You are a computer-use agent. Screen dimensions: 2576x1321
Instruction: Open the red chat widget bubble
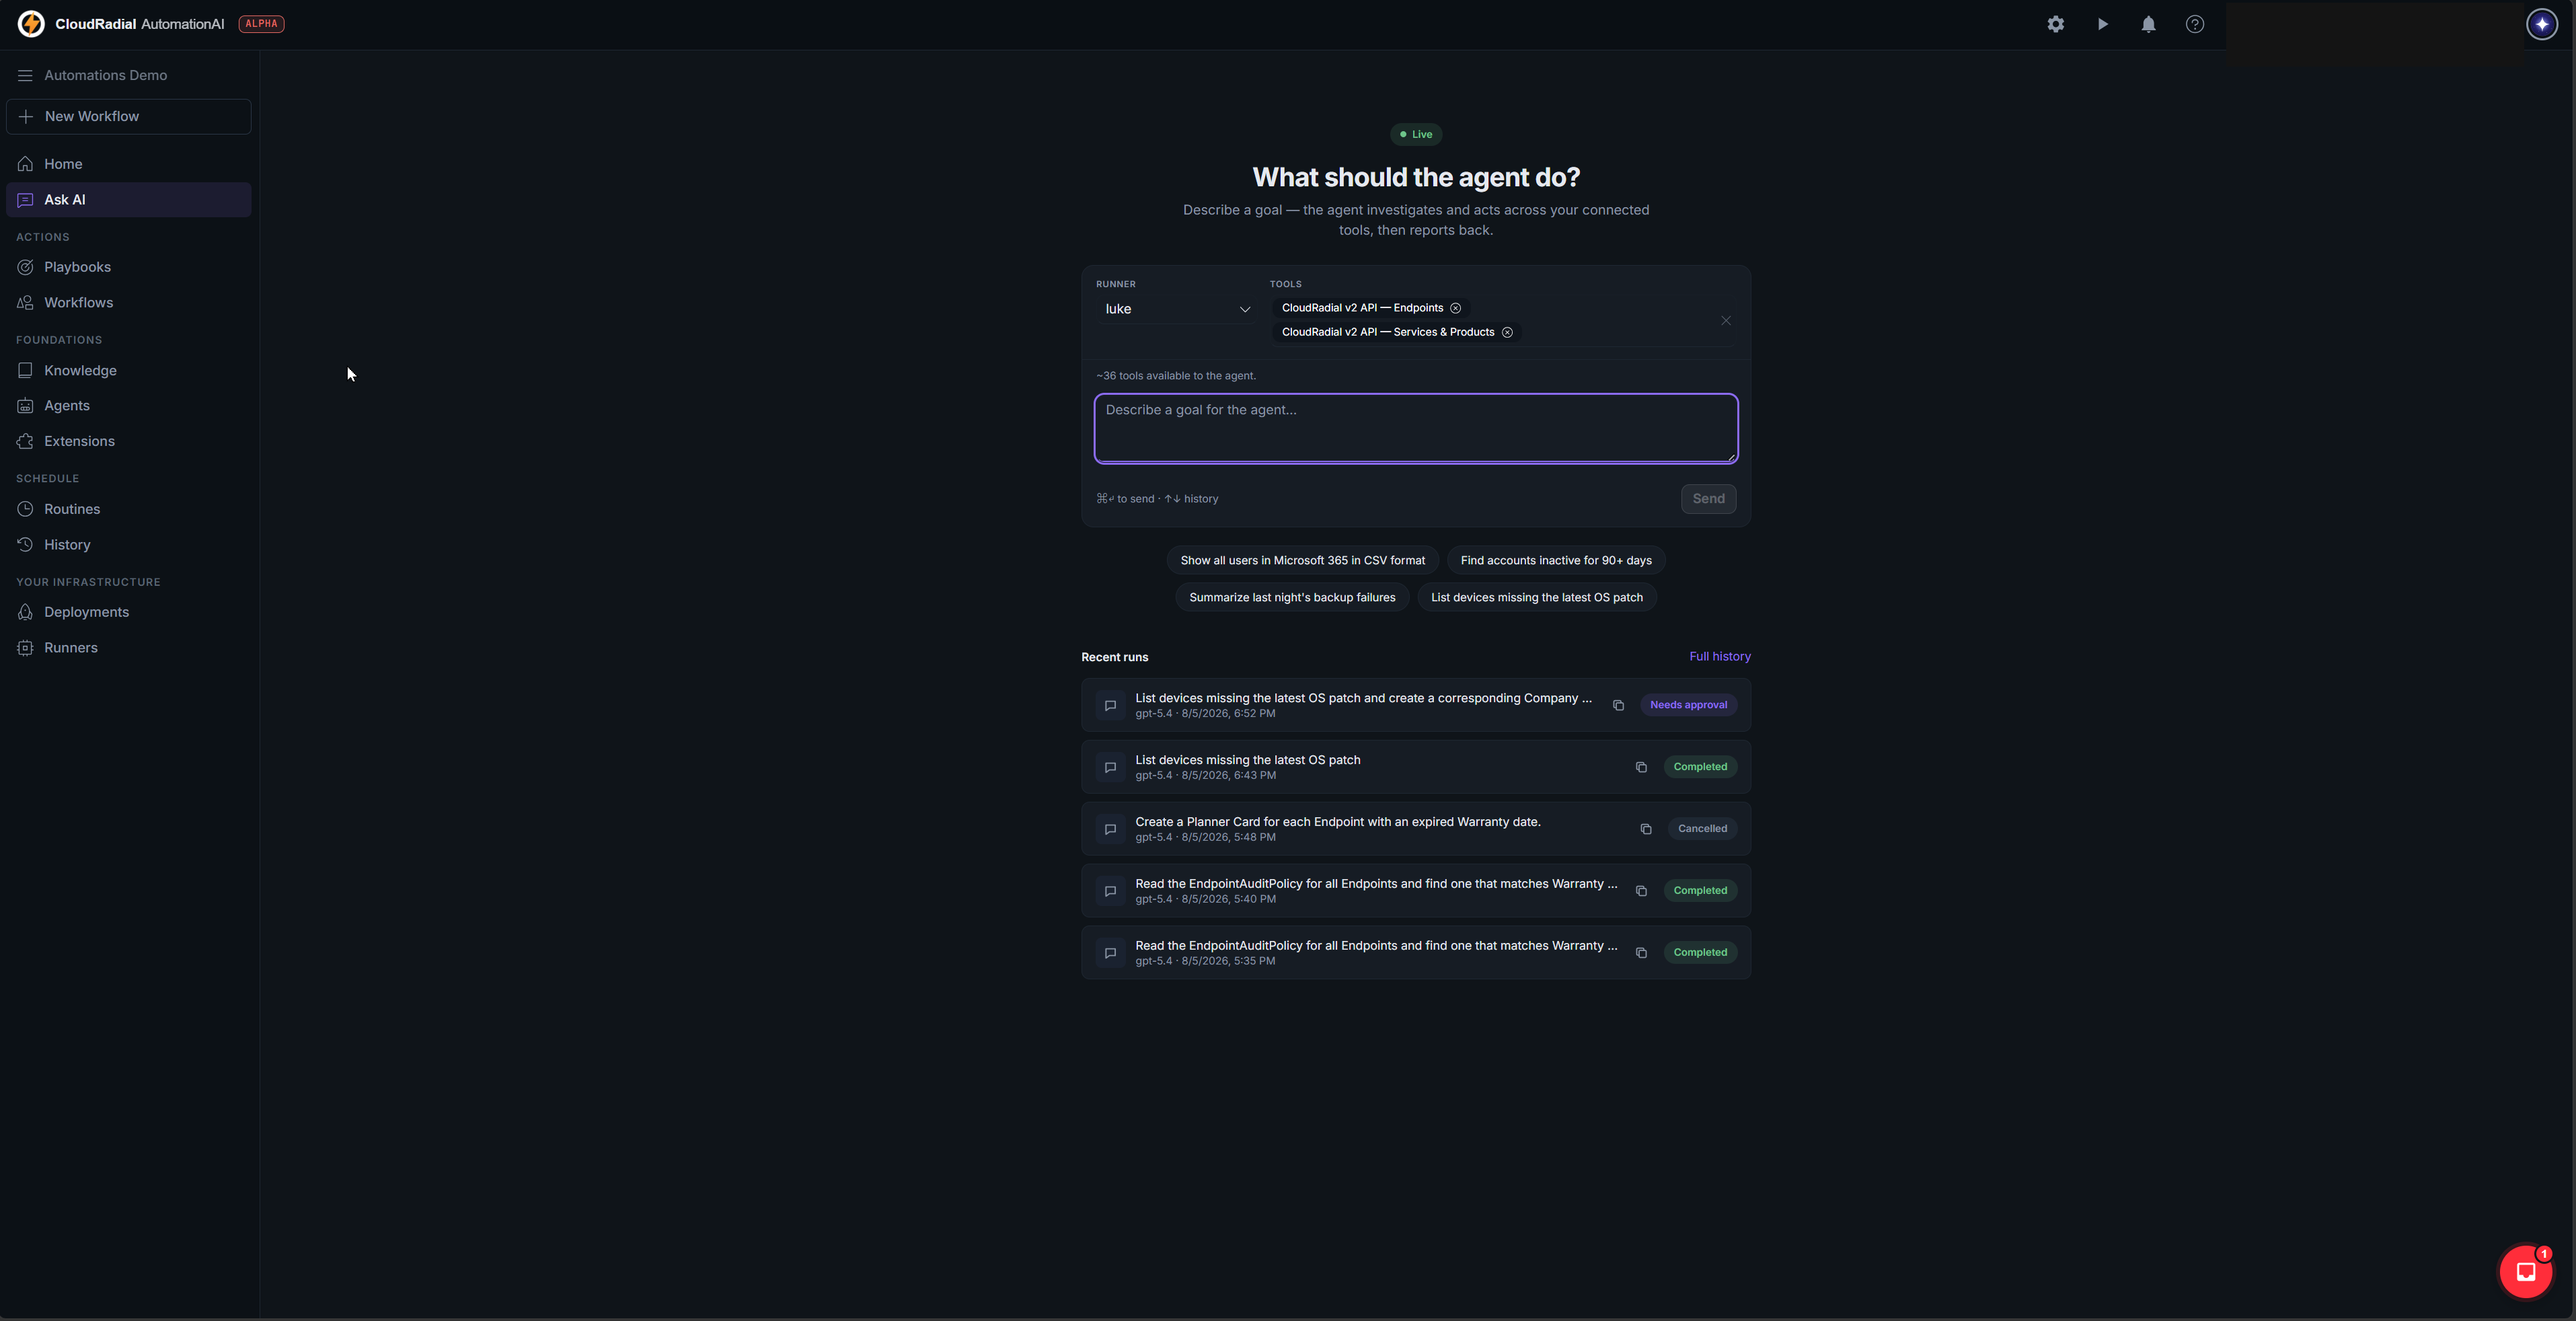pyautogui.click(x=2525, y=1271)
